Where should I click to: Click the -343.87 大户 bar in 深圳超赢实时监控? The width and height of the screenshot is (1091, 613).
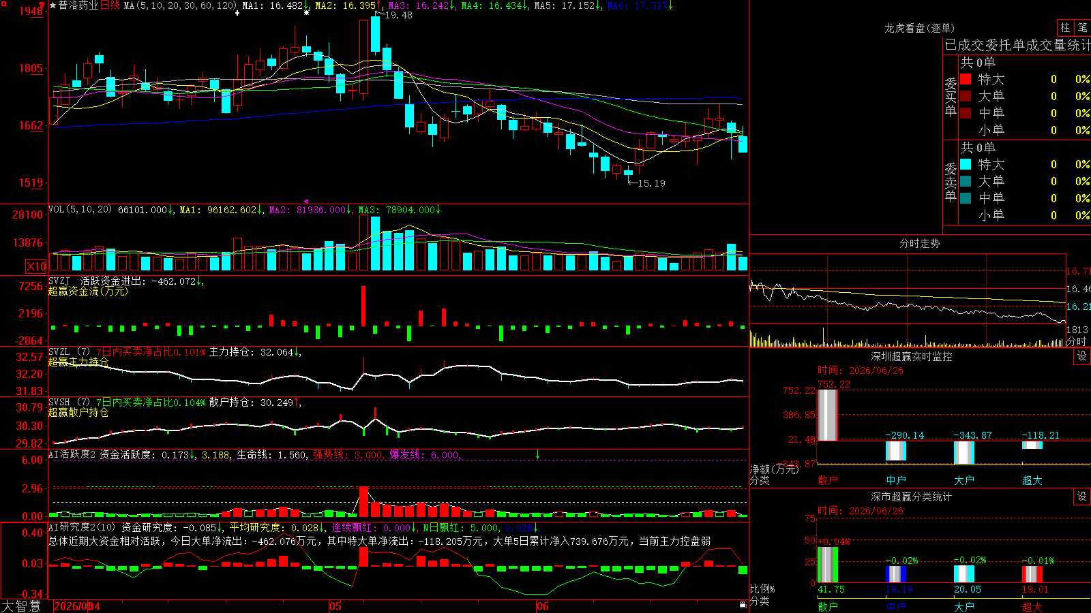(964, 452)
